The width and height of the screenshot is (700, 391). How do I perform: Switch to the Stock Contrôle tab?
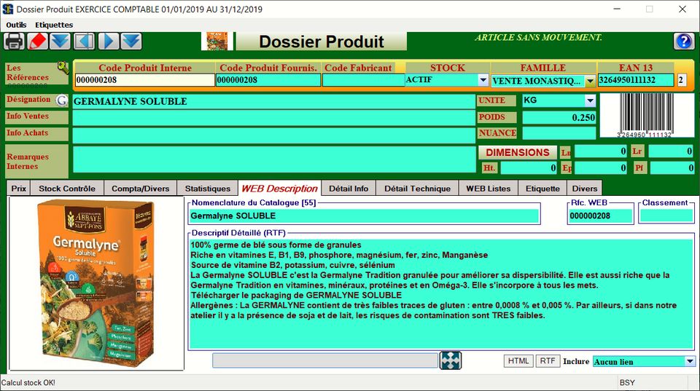[67, 188]
